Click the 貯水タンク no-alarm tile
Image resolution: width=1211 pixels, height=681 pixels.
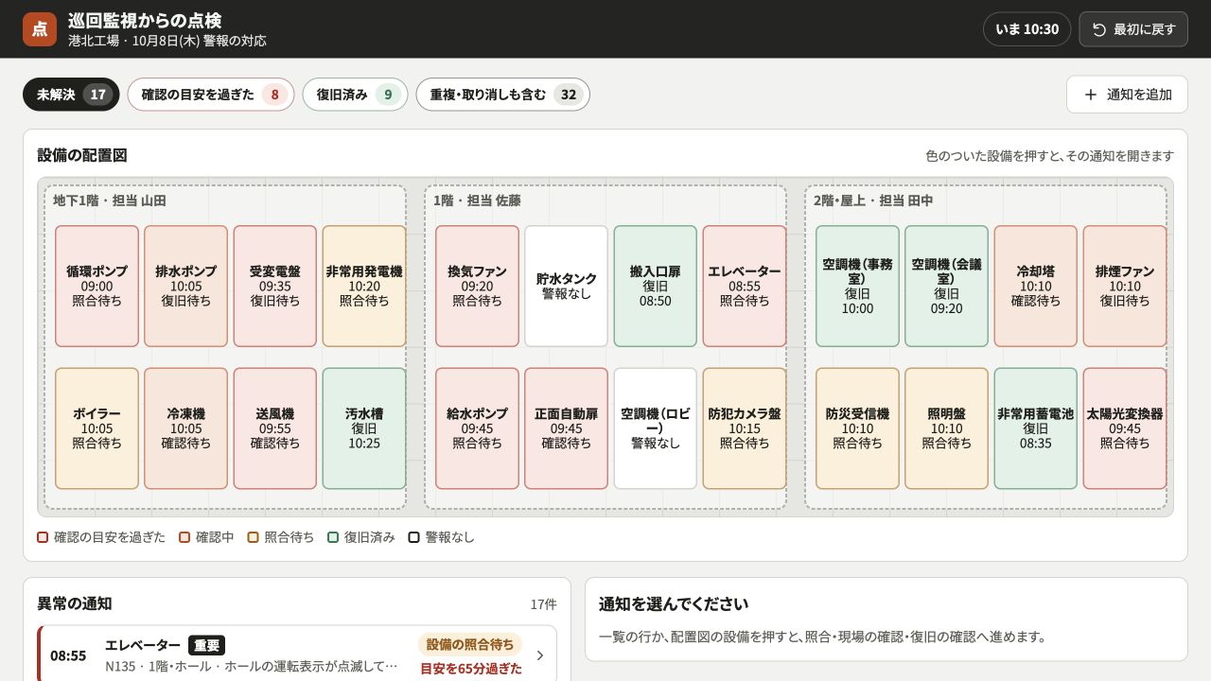point(567,286)
